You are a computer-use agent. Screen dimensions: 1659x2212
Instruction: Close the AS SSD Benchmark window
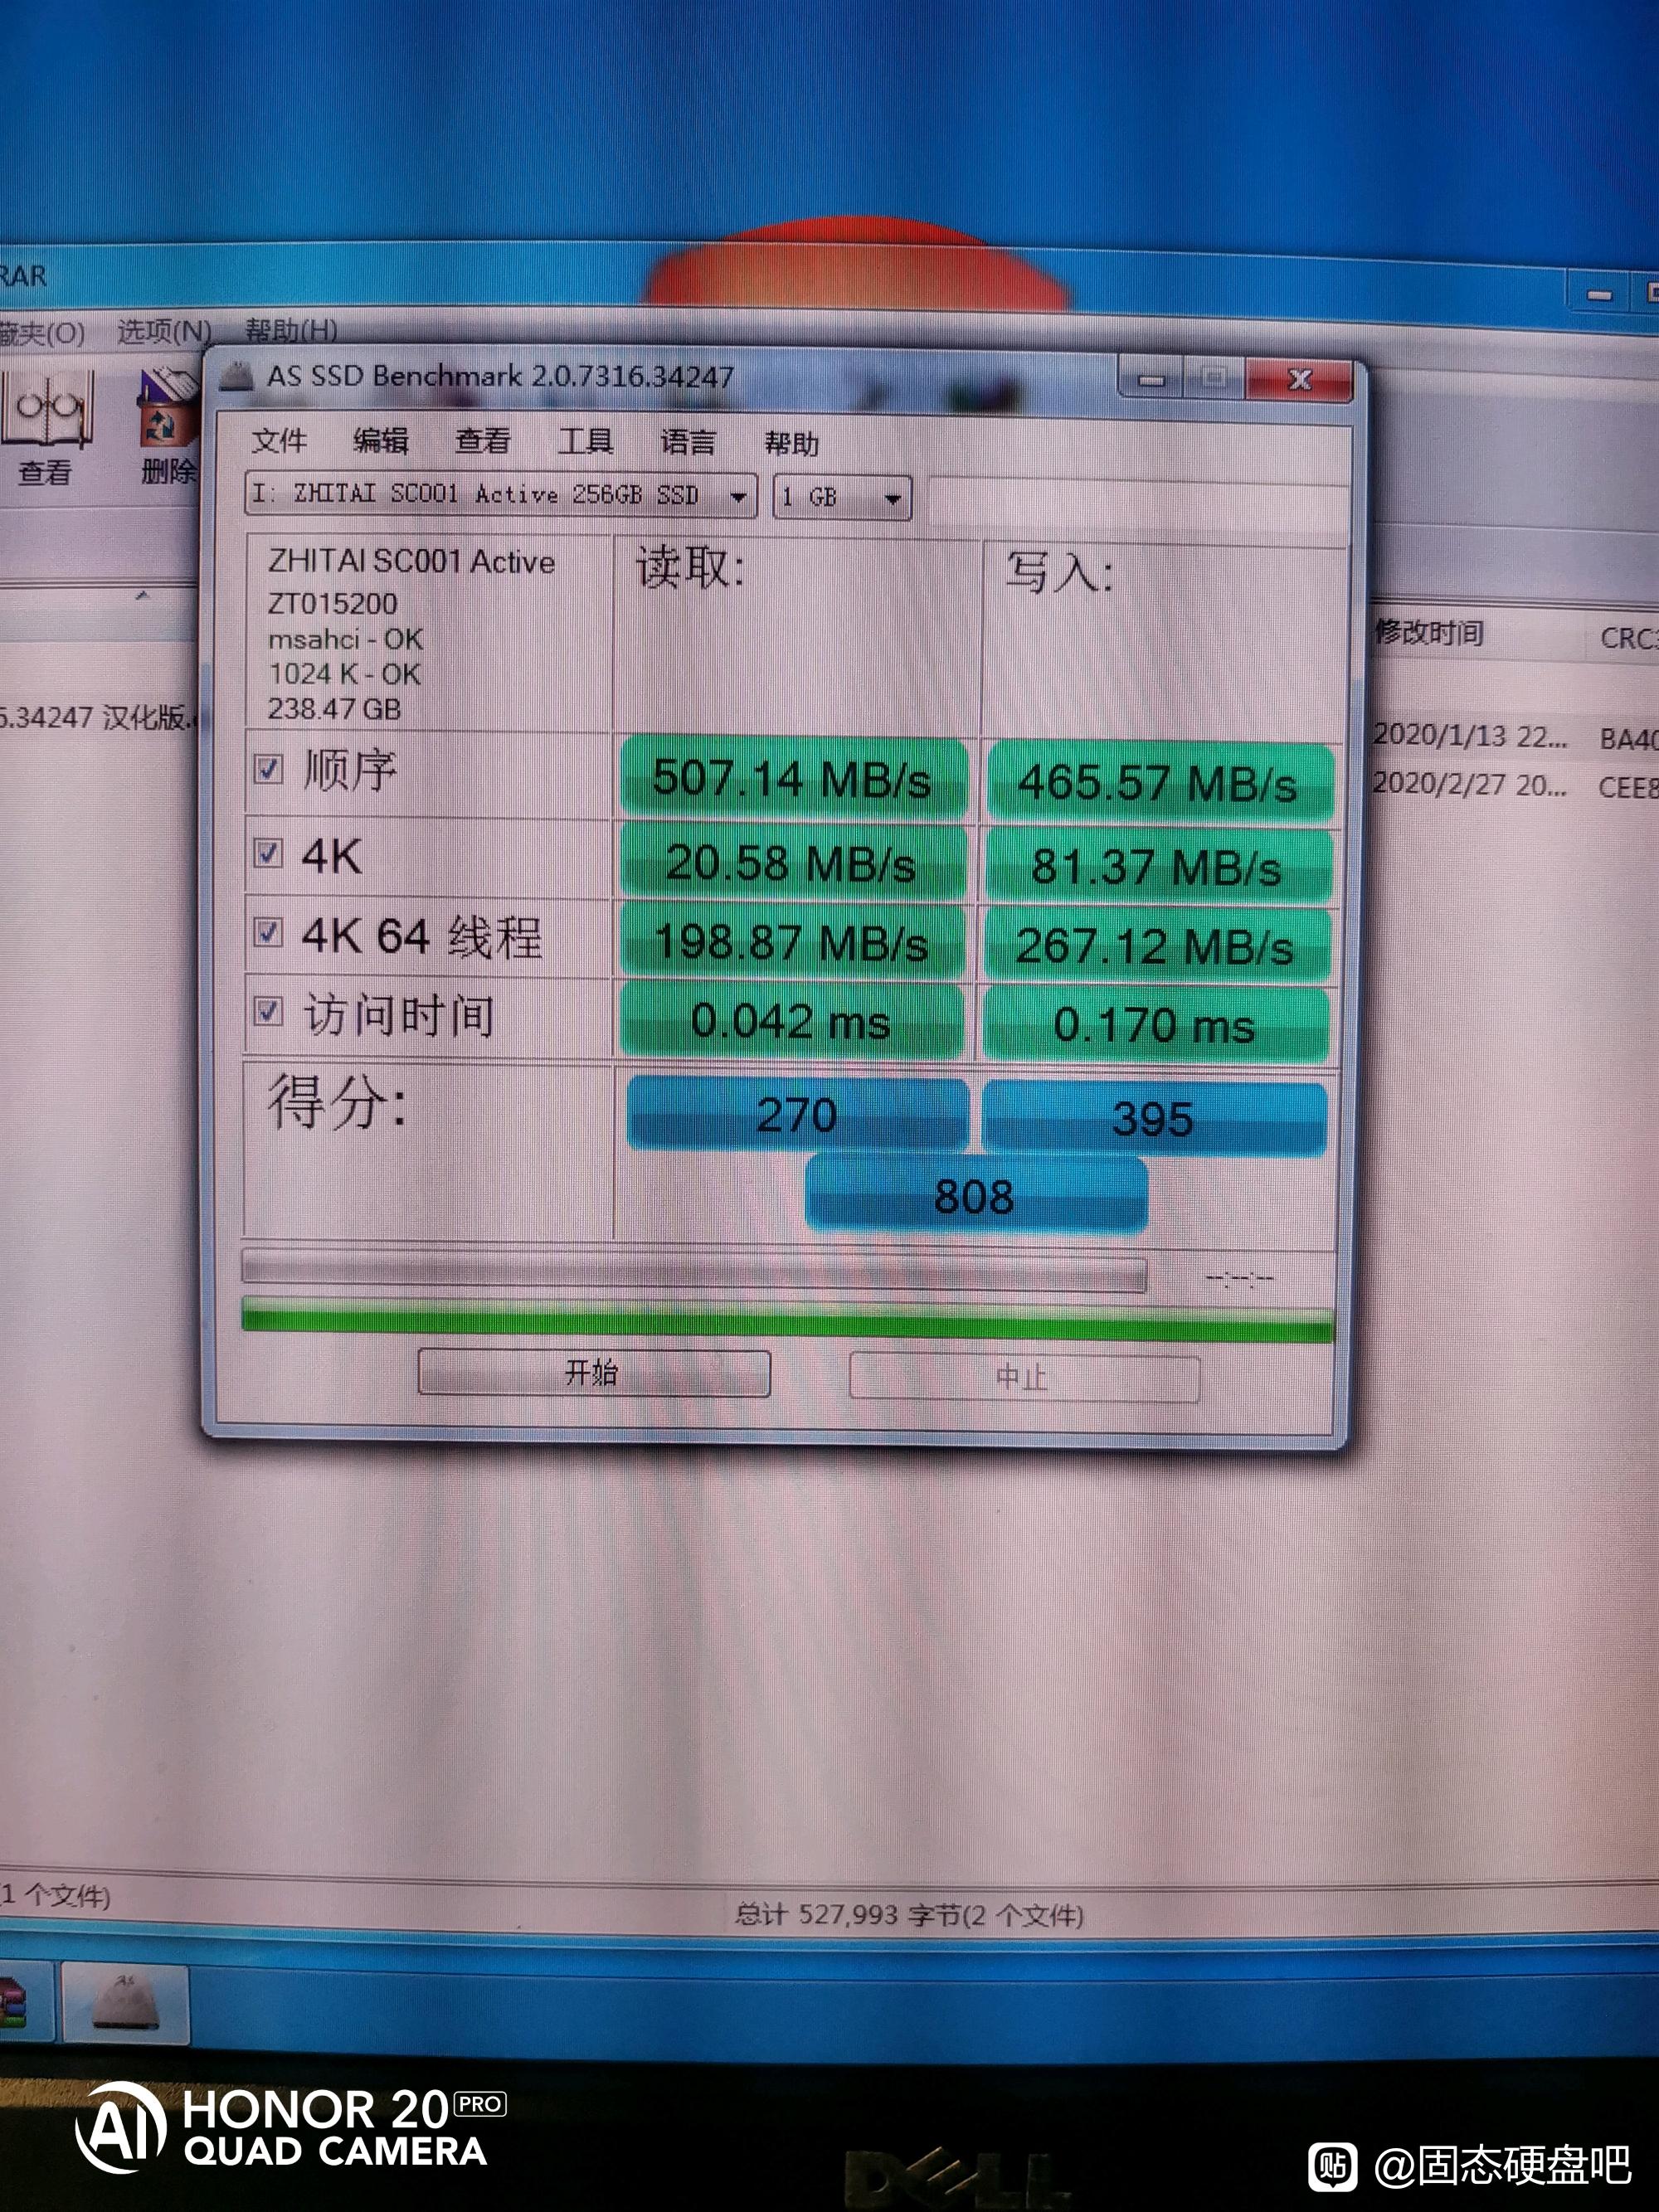pyautogui.click(x=1299, y=380)
